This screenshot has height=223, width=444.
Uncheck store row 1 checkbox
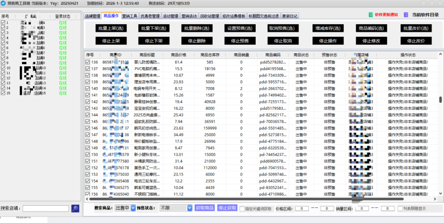[x=3, y=23]
